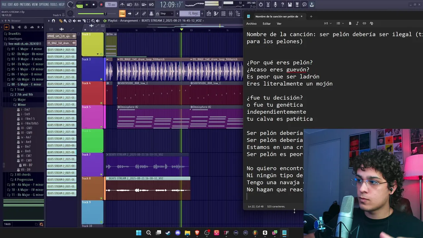Open the Ver menu in Notepad
423x238 pixels.
coord(279,23)
